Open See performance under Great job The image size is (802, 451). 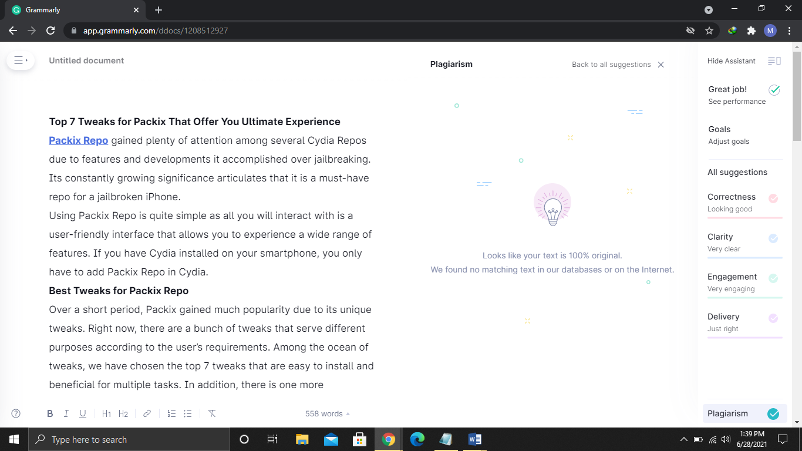737,102
